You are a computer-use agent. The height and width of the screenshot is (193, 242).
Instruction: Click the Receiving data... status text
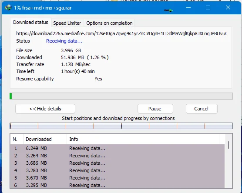click(64, 41)
